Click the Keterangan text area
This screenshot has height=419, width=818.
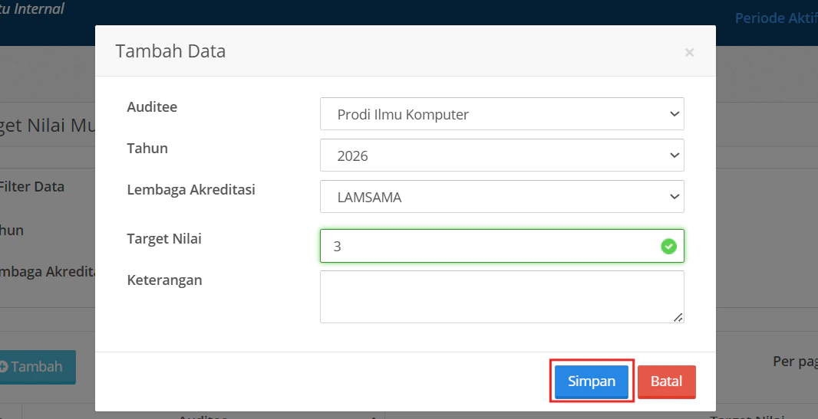coord(502,296)
